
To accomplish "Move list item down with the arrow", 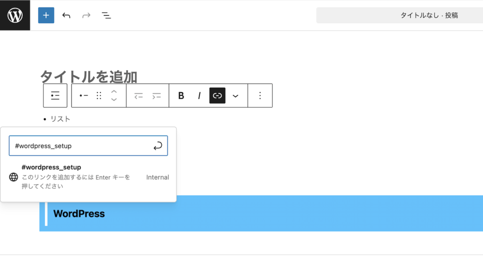I will click(114, 100).
